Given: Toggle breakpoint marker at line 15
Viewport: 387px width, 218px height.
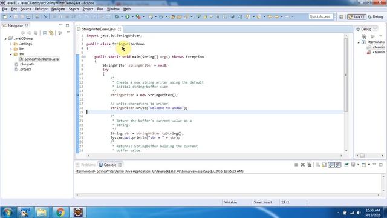Looking at the screenshot, I should (x=77, y=95).
